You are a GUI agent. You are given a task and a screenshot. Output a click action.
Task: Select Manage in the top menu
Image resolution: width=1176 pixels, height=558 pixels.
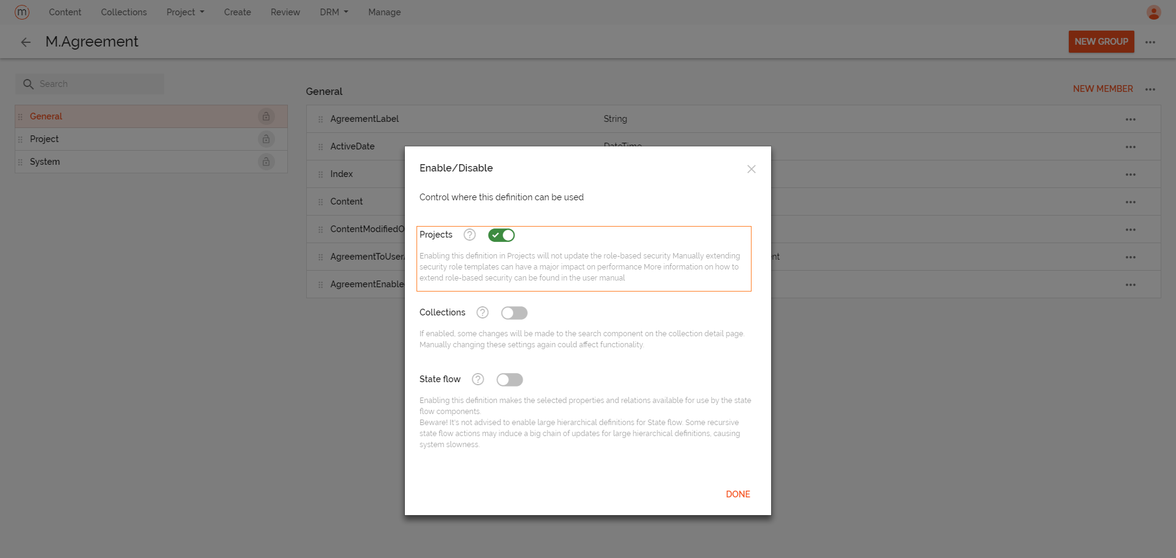(x=384, y=12)
